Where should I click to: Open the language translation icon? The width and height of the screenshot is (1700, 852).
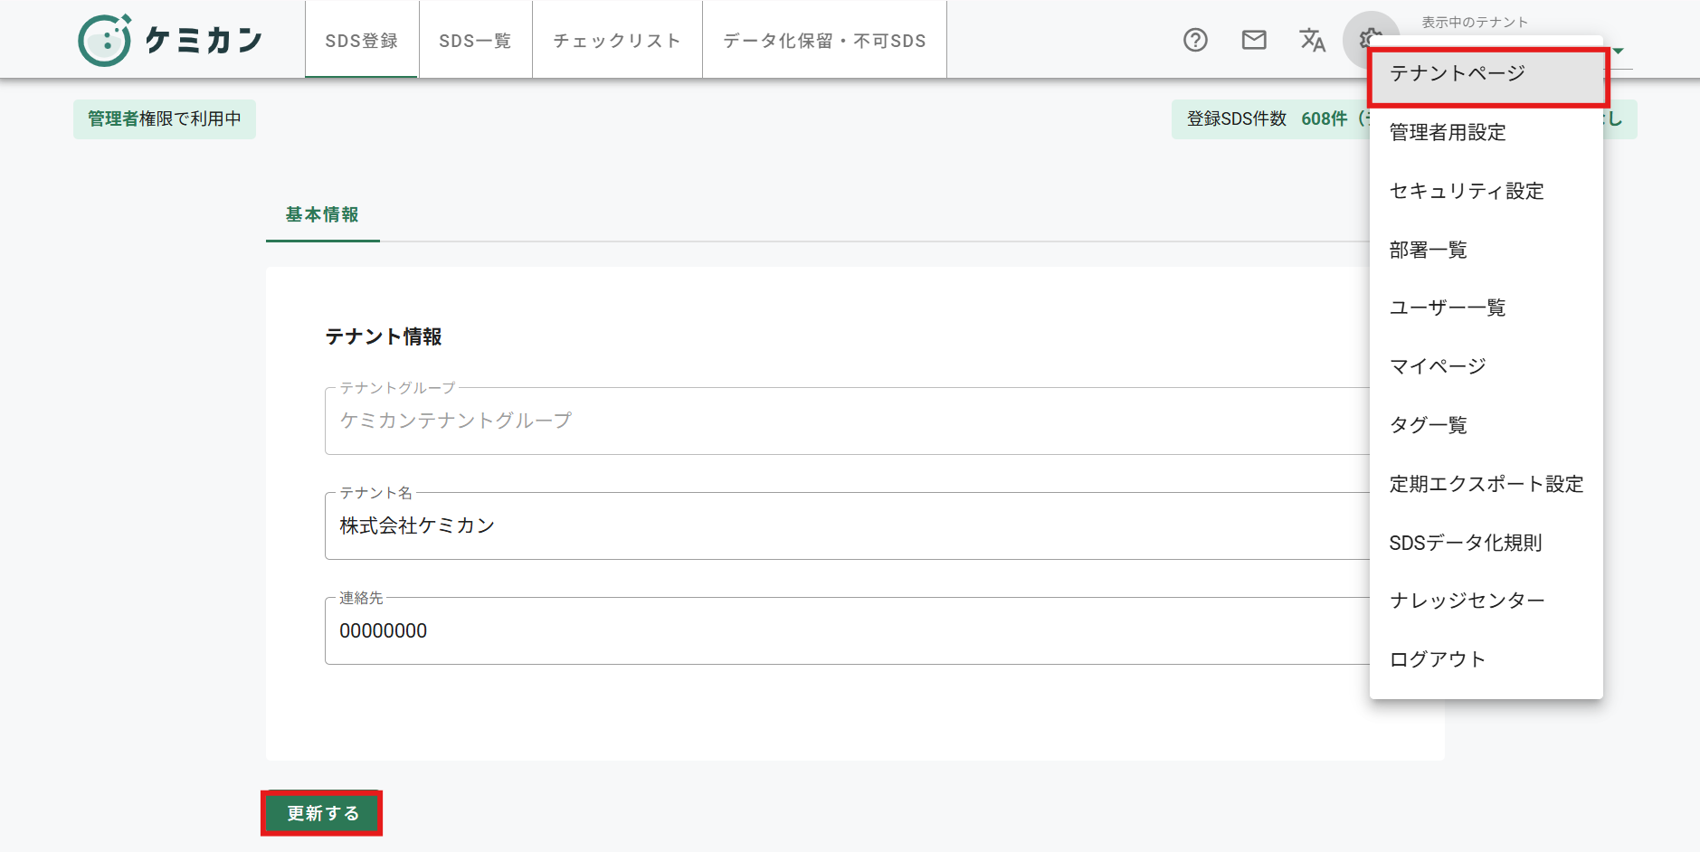click(1312, 40)
